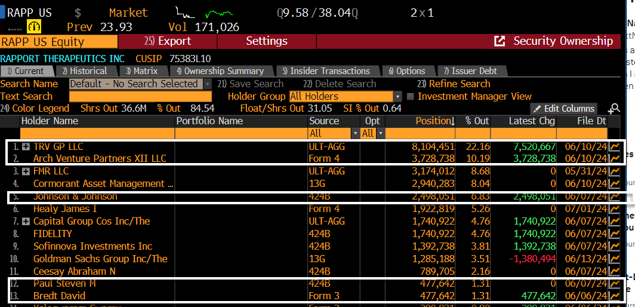635x307 pixels.
Task: Switch to the Matrix tab
Action: (142, 71)
